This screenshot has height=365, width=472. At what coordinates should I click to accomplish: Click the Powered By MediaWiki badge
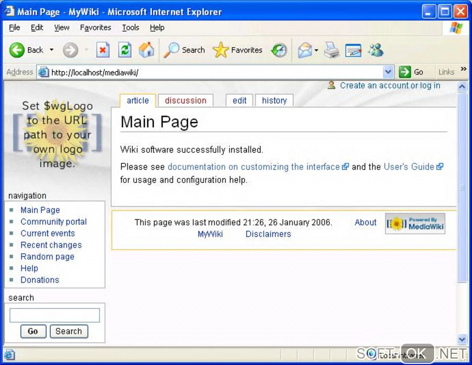click(x=415, y=224)
